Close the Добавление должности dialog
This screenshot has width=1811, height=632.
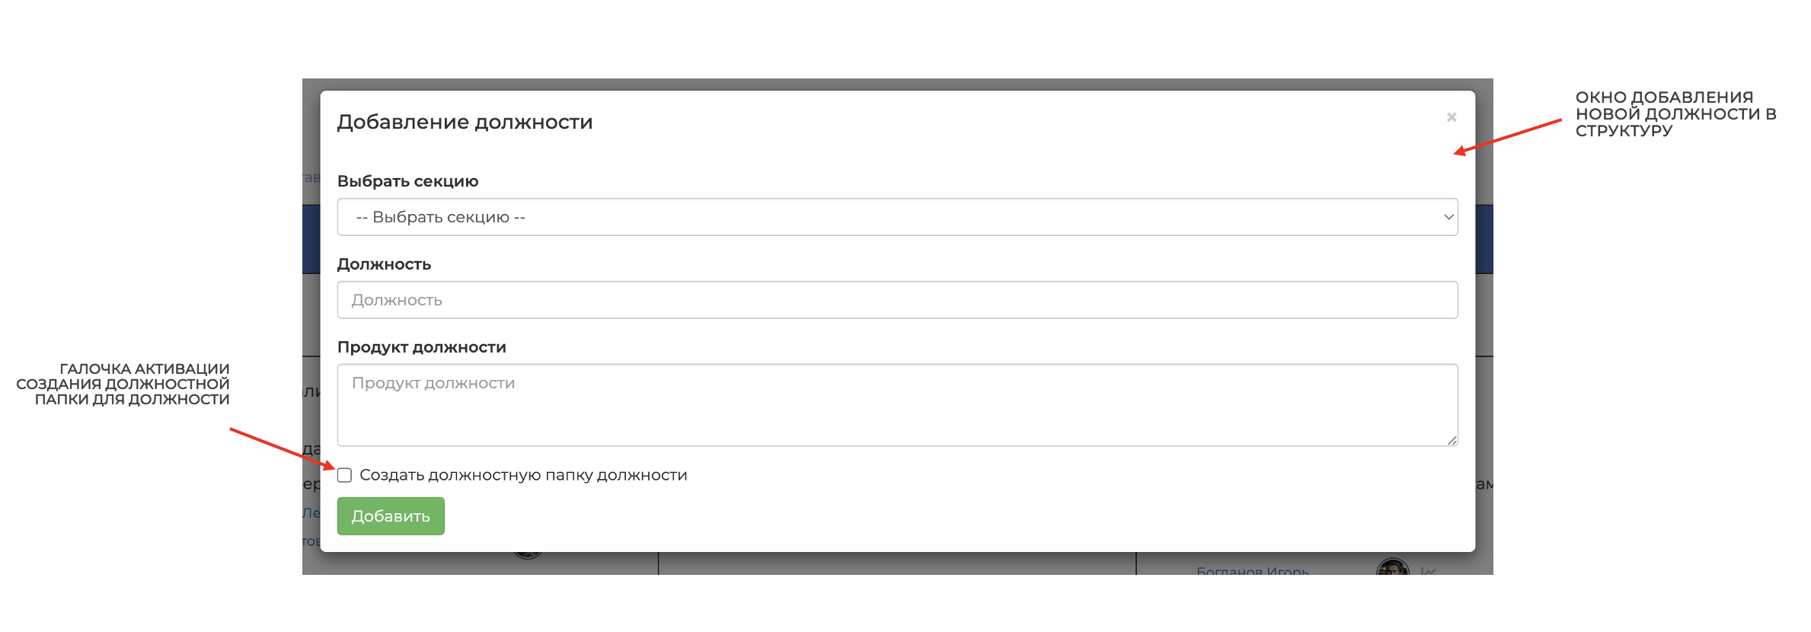tap(1451, 117)
